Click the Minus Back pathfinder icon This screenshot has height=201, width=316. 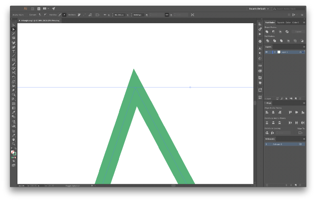click(x=302, y=41)
